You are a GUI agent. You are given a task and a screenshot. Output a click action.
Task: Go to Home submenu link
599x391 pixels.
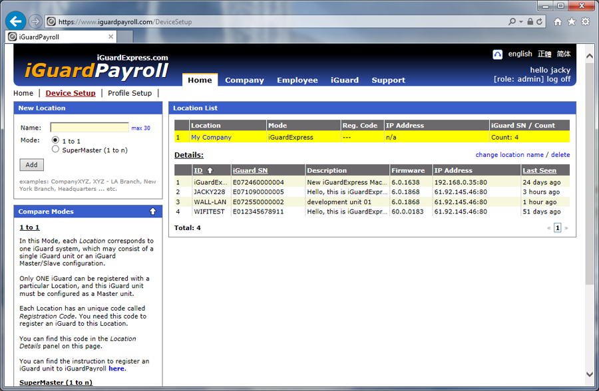pos(23,93)
